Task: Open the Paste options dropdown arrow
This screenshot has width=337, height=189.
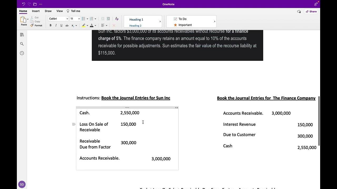Action: click(28, 19)
